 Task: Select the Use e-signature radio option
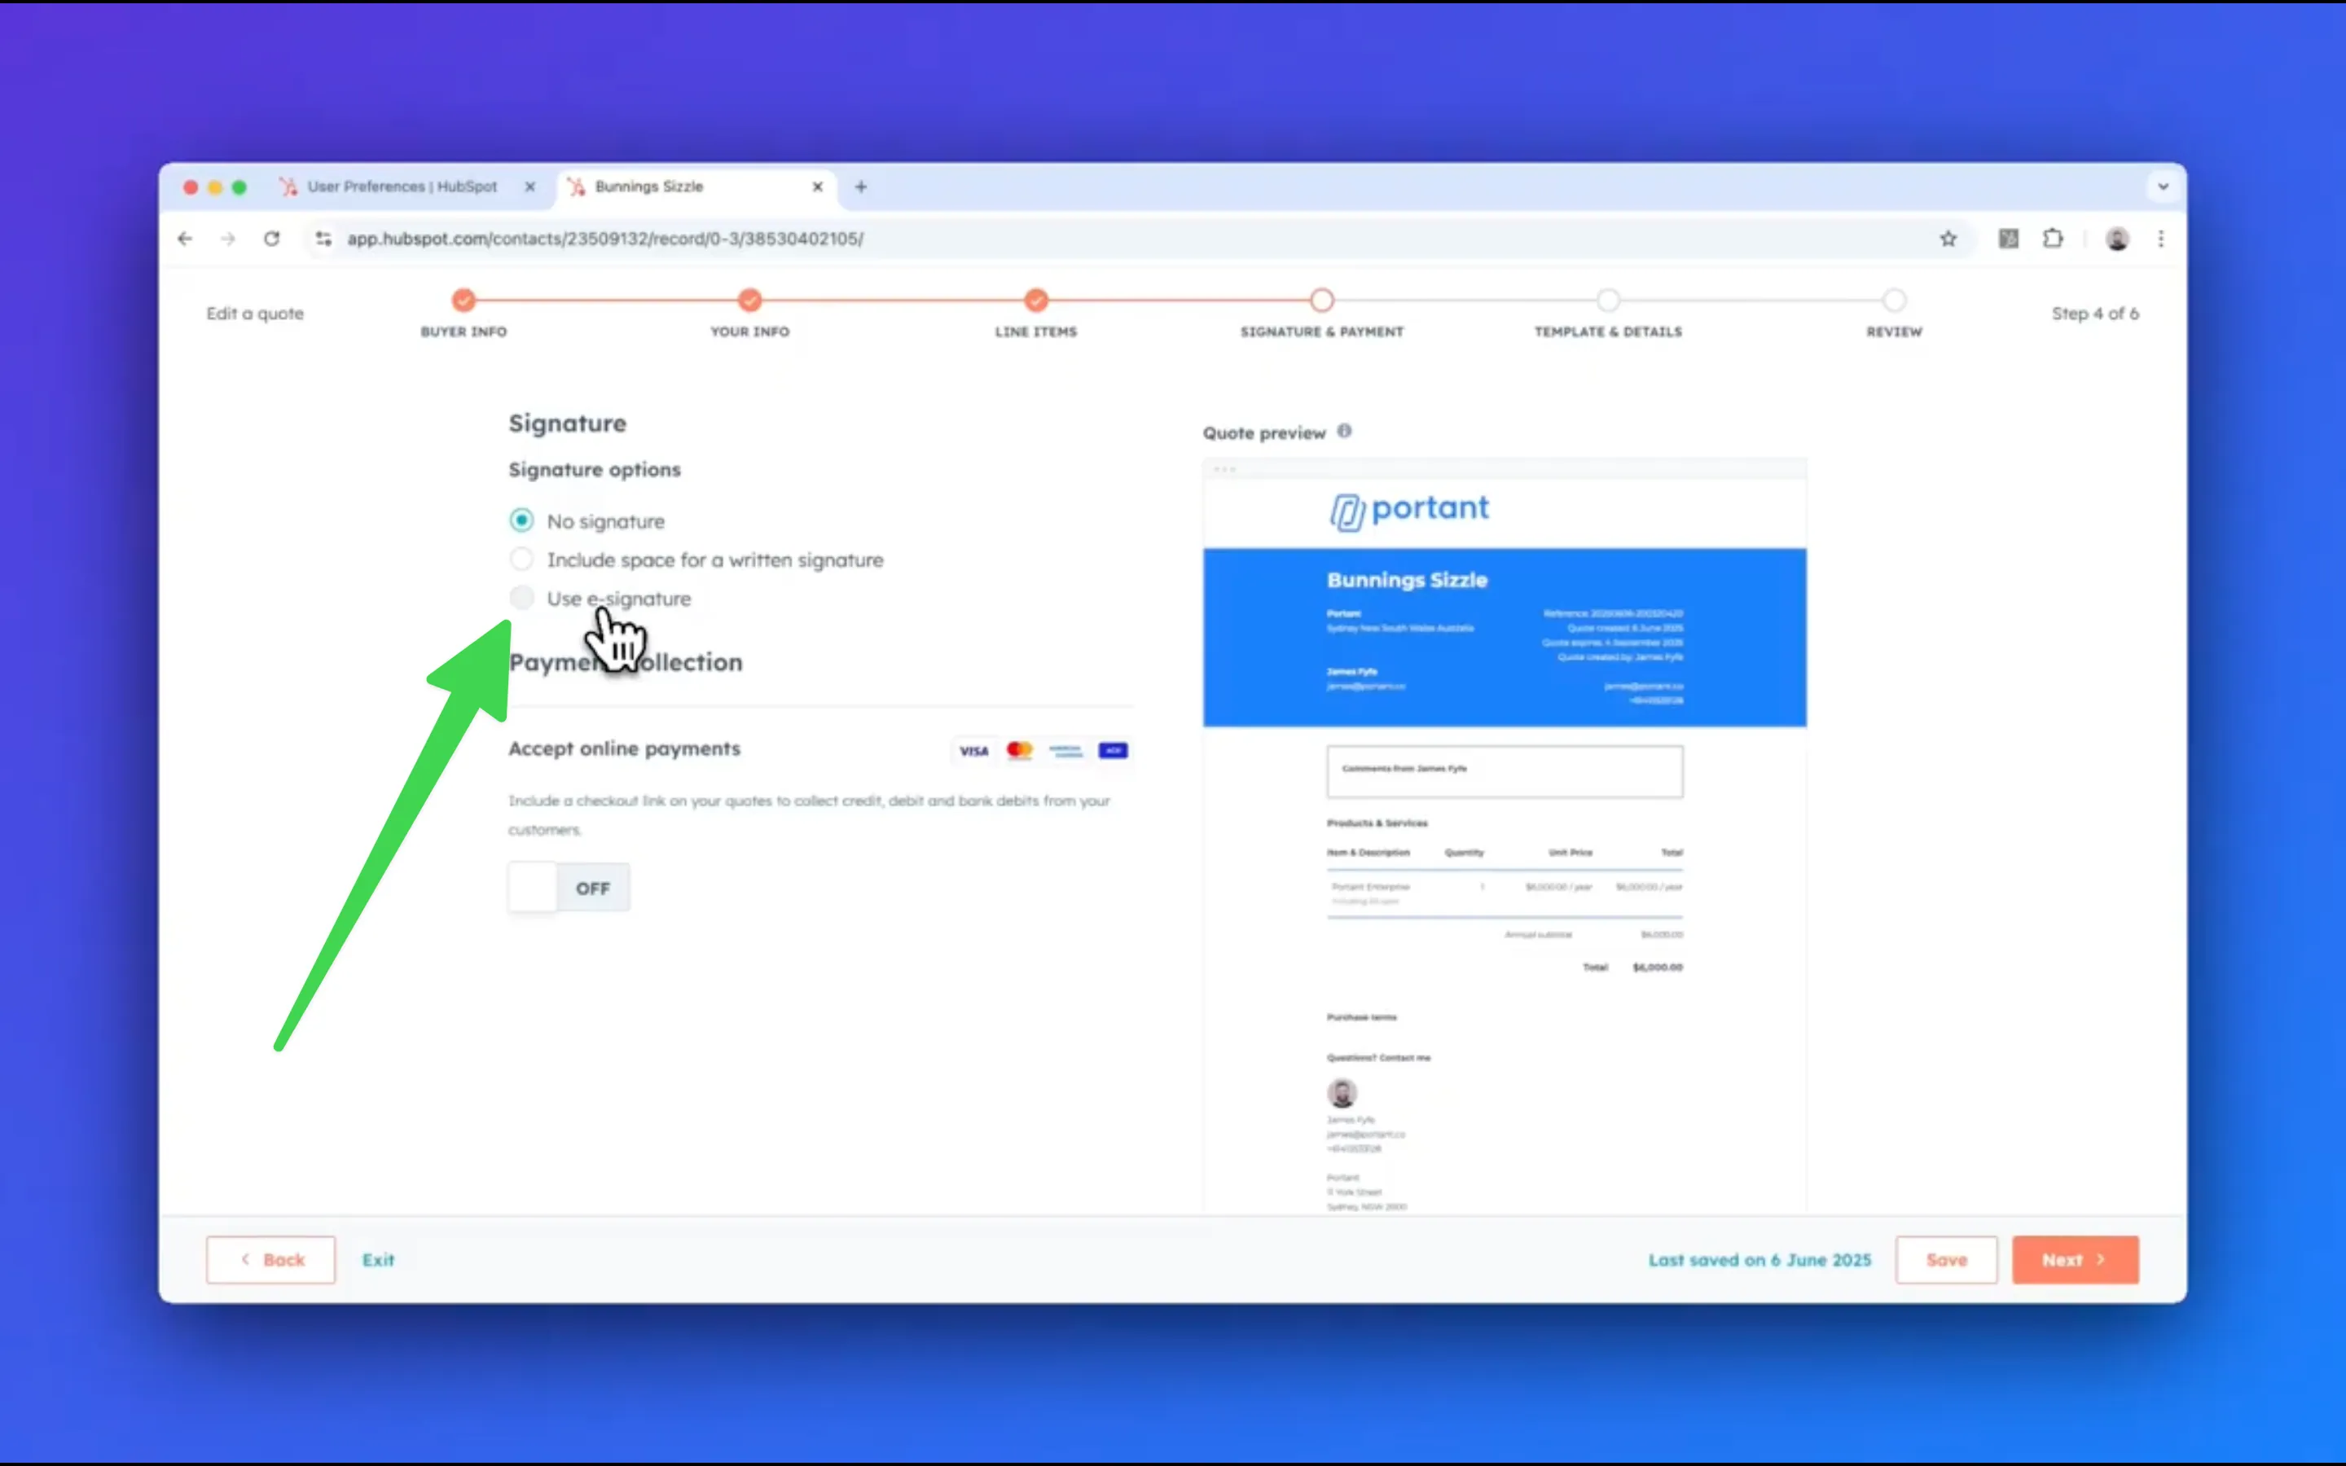click(521, 599)
